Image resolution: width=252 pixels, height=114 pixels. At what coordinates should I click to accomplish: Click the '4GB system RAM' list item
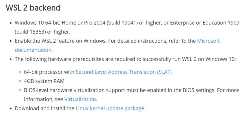click(44, 81)
